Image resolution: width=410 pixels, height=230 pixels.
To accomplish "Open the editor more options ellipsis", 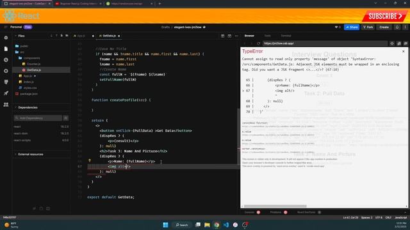I will (236, 36).
